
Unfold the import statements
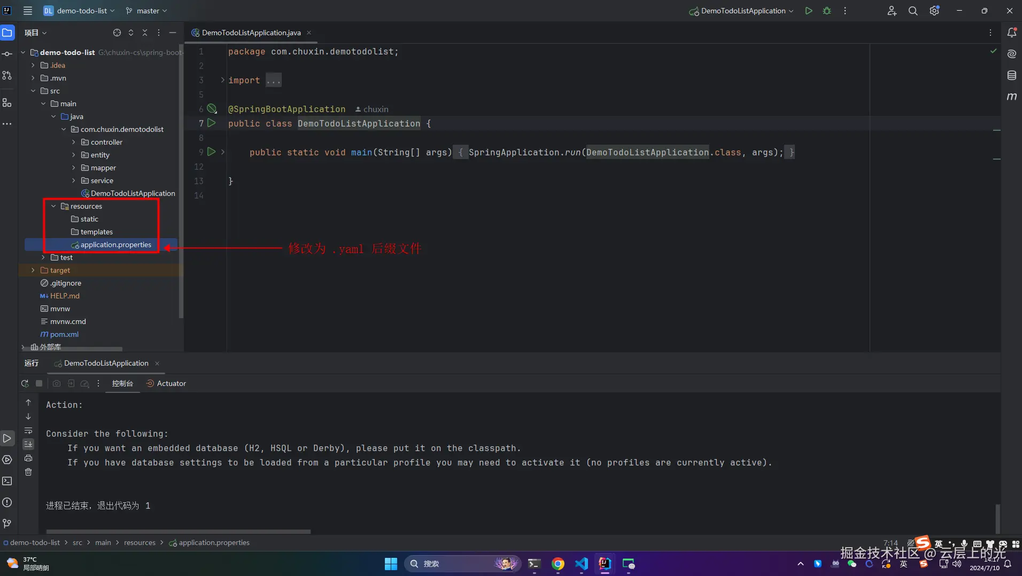point(223,80)
